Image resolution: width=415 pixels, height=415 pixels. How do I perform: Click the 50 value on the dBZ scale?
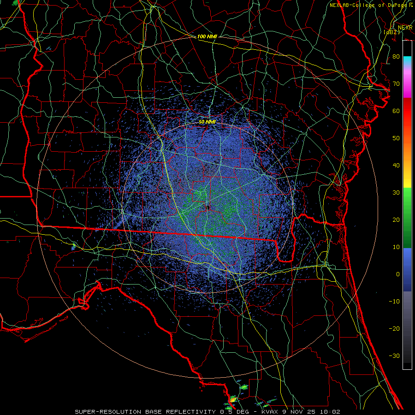click(x=396, y=138)
